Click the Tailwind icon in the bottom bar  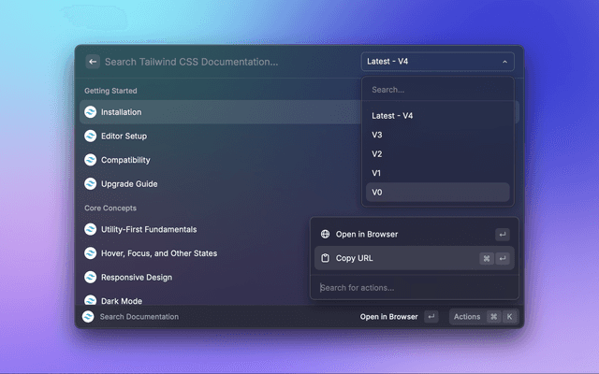(x=88, y=317)
